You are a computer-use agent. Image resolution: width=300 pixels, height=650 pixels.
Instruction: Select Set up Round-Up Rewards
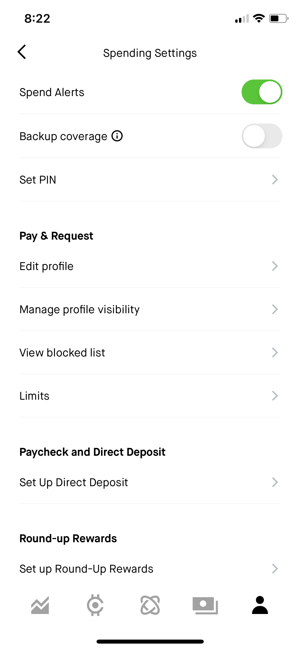tap(150, 569)
